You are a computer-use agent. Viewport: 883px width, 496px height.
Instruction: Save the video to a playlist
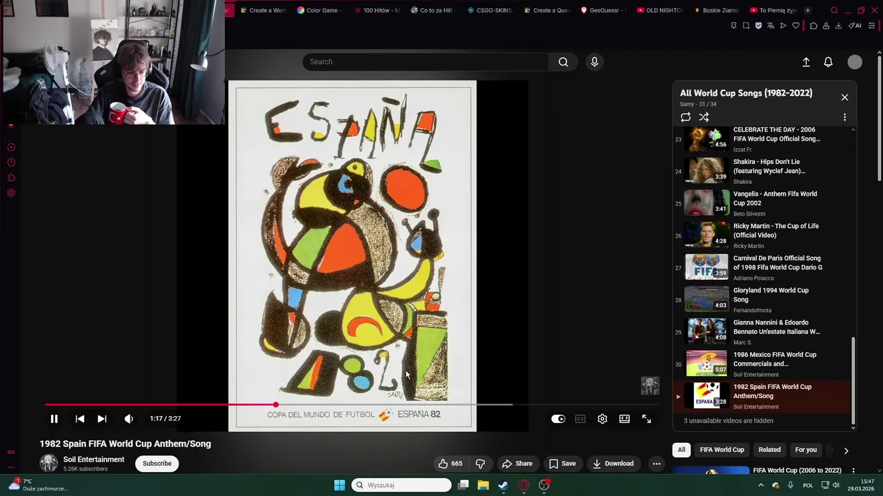(x=562, y=464)
